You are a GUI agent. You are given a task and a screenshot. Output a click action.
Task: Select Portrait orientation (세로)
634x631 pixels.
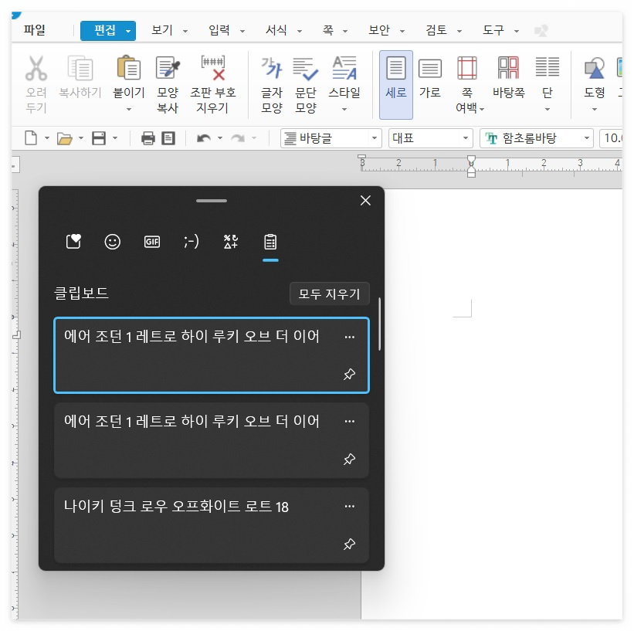point(396,84)
